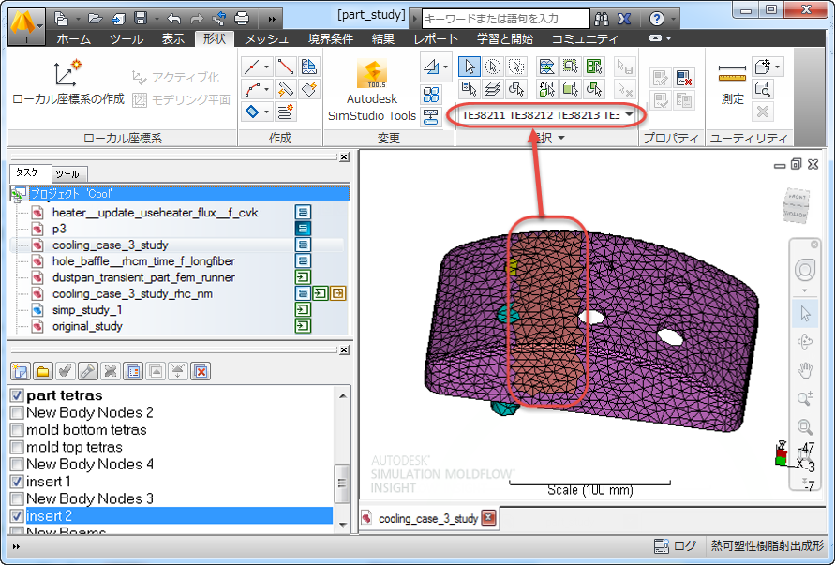Enable the New Body Nodes 2 layer
This screenshot has height=565, width=835.
click(x=17, y=412)
